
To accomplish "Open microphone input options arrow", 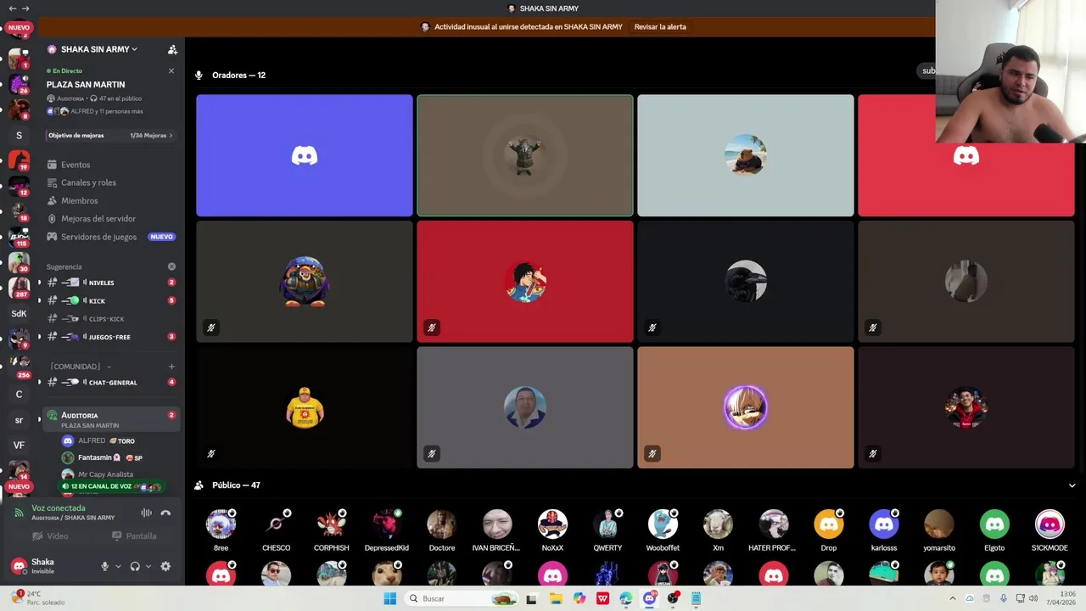I will [x=118, y=566].
